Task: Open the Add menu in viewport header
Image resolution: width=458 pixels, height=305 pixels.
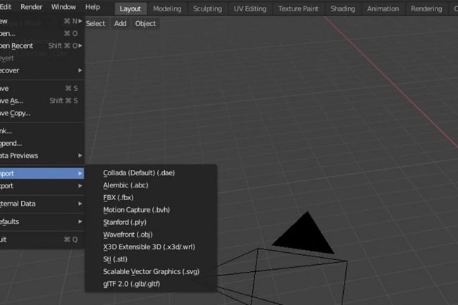Action: [x=120, y=23]
